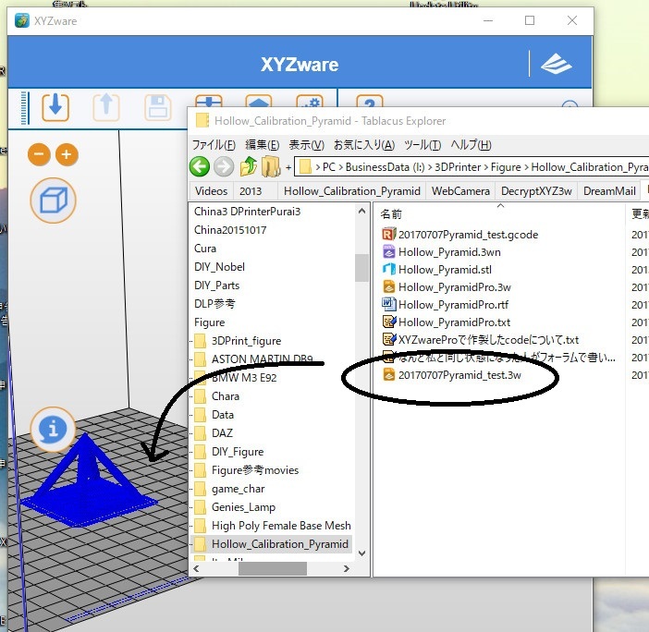Select Hollow_Pyramid.stl file

coord(445,270)
